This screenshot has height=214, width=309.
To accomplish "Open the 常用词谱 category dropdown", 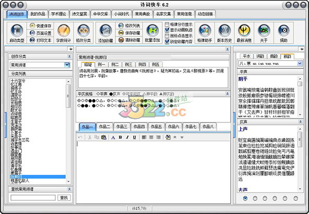I will coord(67,65).
